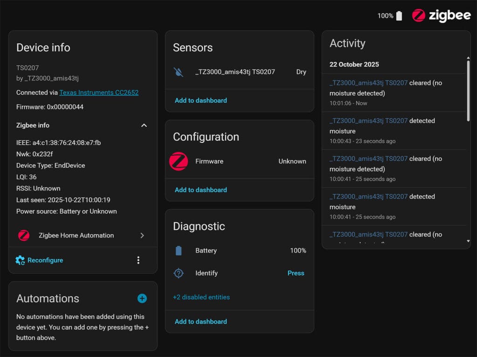Click the Zigbee logo in top right
The image size is (477, 357).
point(441,15)
